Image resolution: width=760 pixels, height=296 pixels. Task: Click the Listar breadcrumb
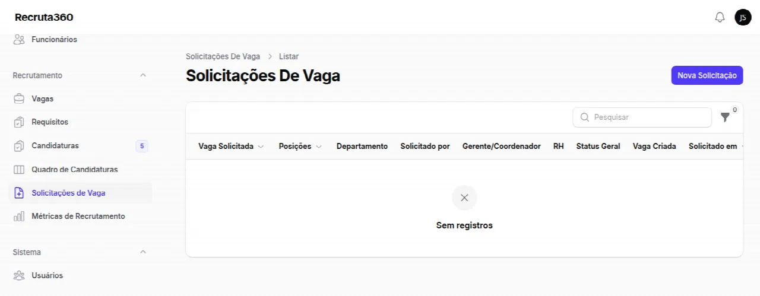point(289,56)
